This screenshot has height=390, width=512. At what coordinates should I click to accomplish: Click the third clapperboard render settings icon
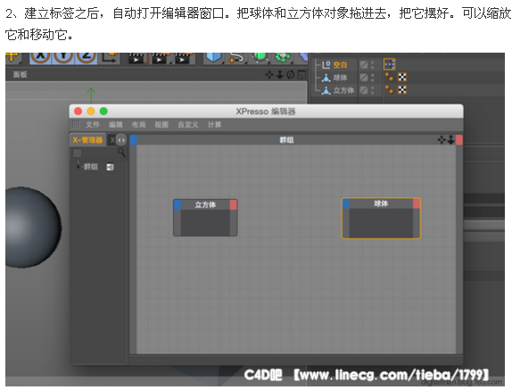(182, 58)
